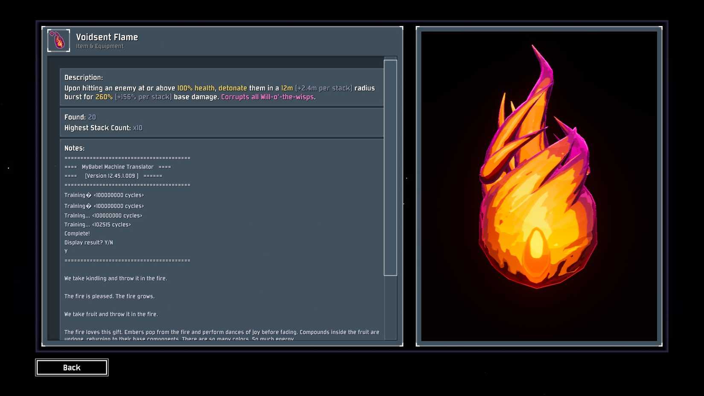The image size is (704, 396).
Task: Click the Voidsent Flame item icon
Action: click(x=58, y=41)
